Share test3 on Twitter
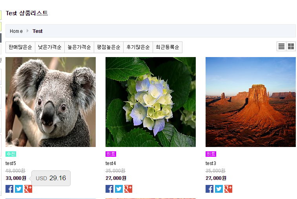The height and width of the screenshot is (199, 297). coord(219,189)
